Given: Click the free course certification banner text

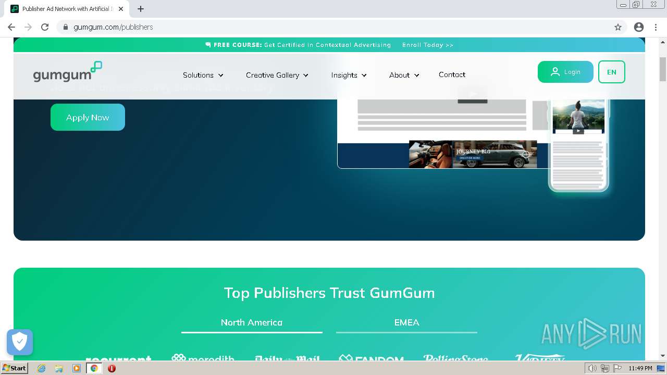Looking at the screenshot, I should [298, 45].
